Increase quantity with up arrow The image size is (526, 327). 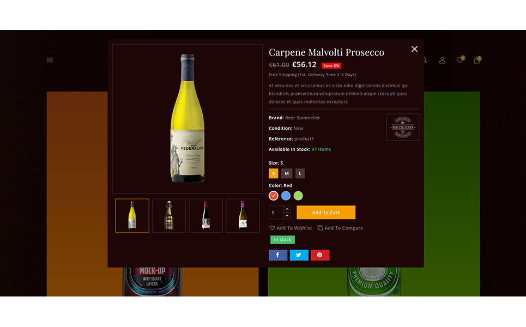[287, 209]
